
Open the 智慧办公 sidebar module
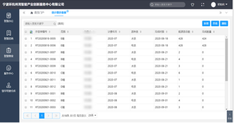pyautogui.click(x=9, y=17)
